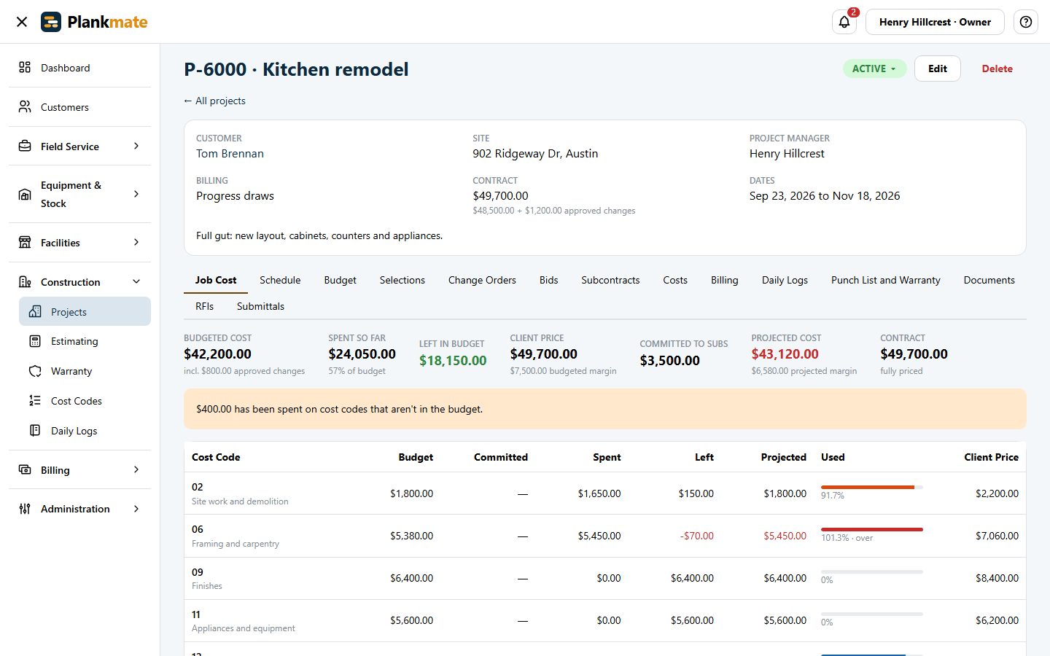Click the Edit project button
Image resolution: width=1050 pixels, height=656 pixels.
(937, 69)
